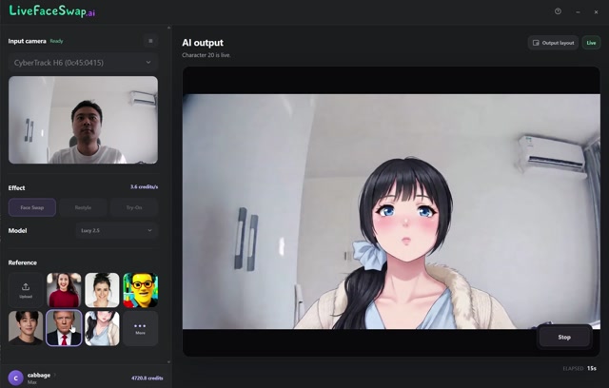Expand the CyberTrack H6 camera dropdown

click(83, 63)
